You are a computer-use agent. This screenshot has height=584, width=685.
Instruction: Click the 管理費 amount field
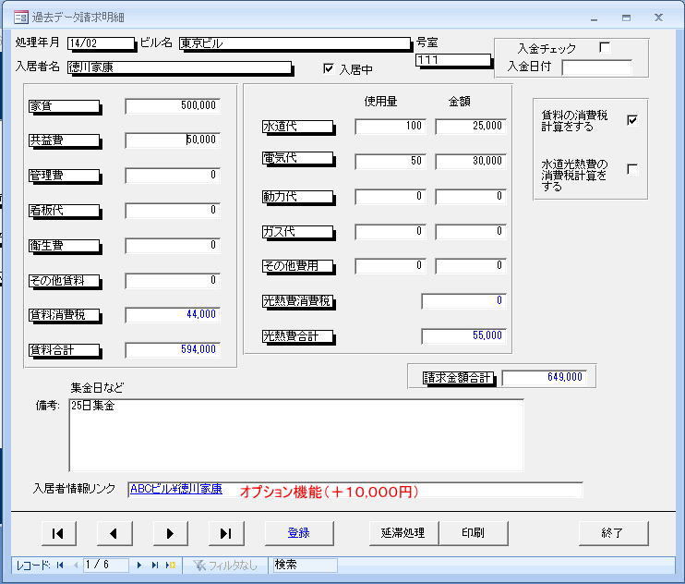(x=173, y=176)
